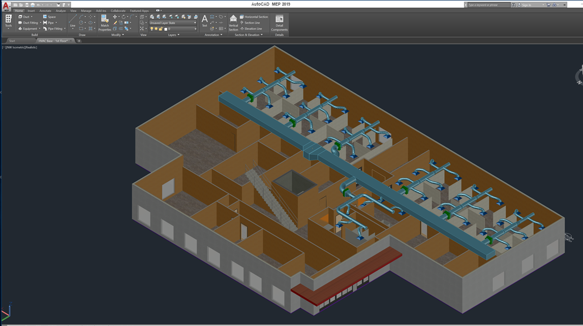Toggle layer freeze sun icon
This screenshot has width=583, height=326.
pyautogui.click(x=156, y=29)
